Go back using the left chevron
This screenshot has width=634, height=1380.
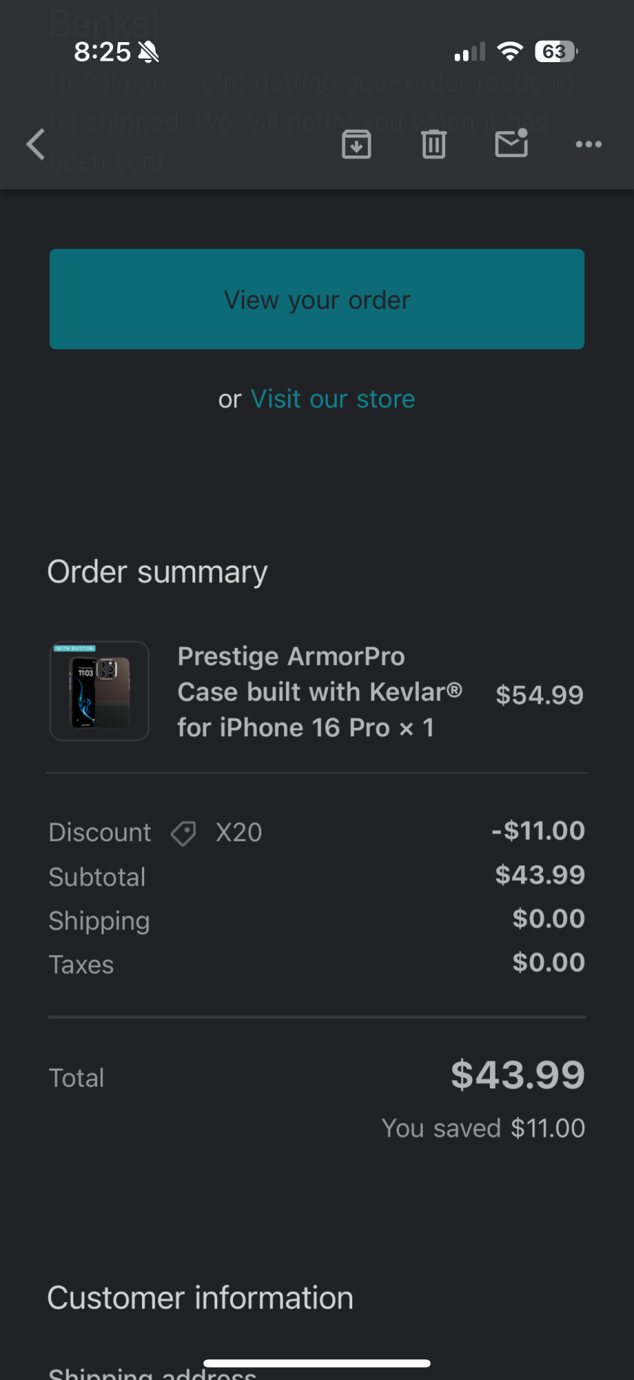pos(36,144)
